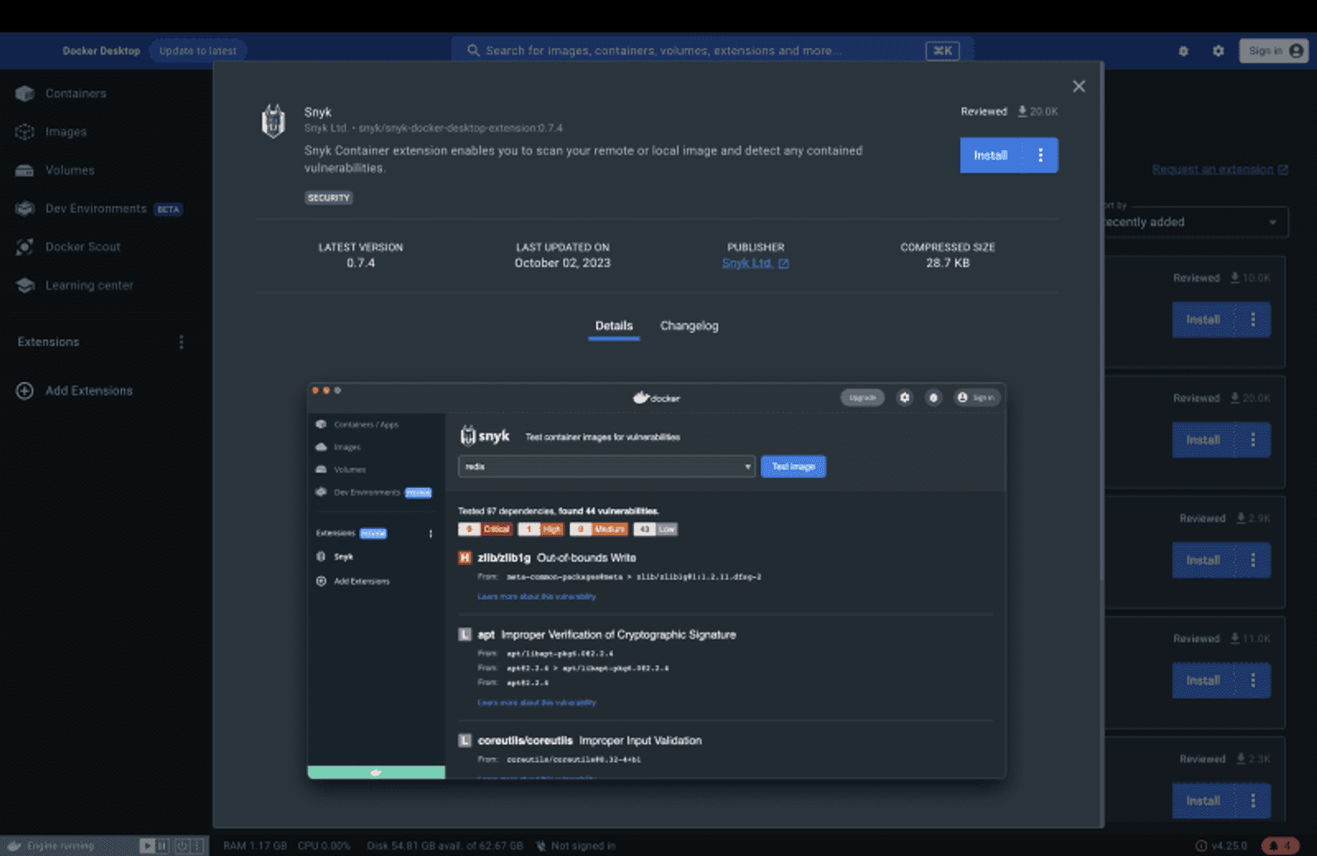Open kebab menu for 2.3K downloads card
This screenshot has height=856, width=1317.
click(x=1252, y=801)
